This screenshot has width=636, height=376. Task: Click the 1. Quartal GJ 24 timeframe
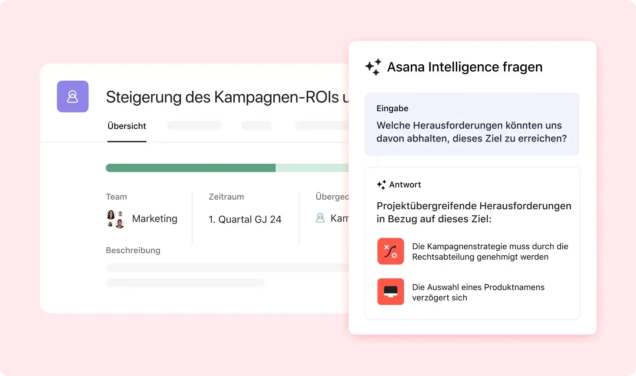click(245, 219)
